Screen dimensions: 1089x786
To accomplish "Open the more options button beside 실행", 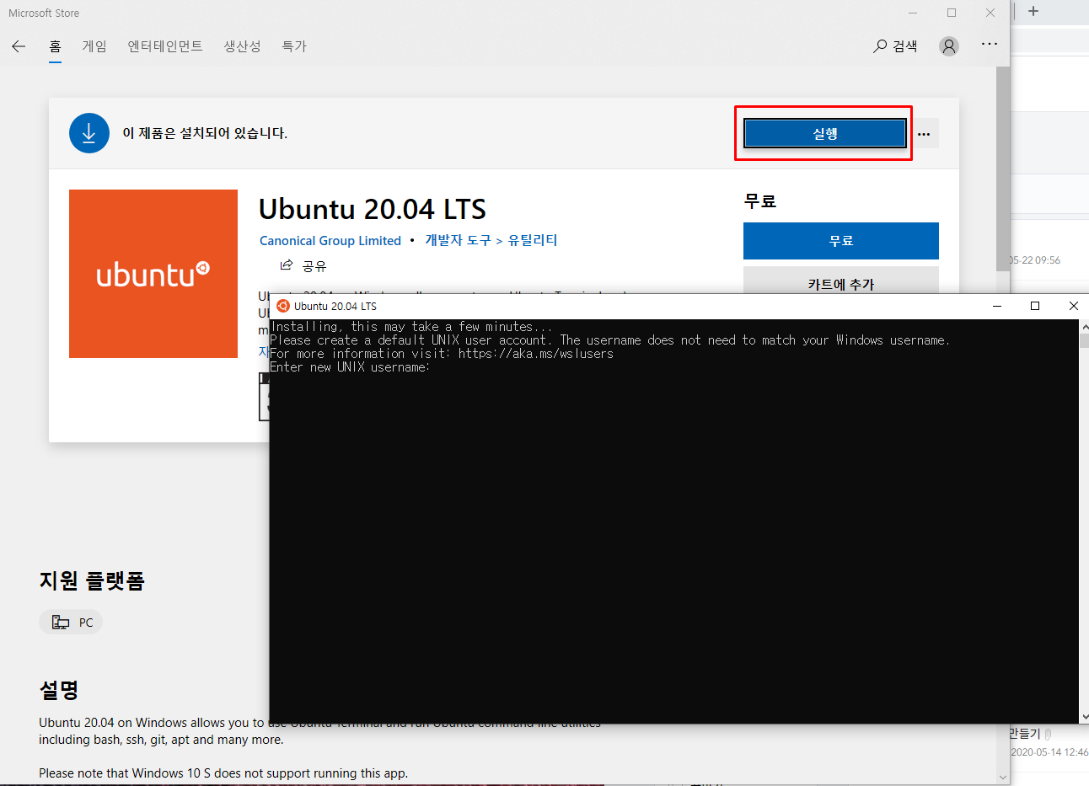I will point(924,133).
